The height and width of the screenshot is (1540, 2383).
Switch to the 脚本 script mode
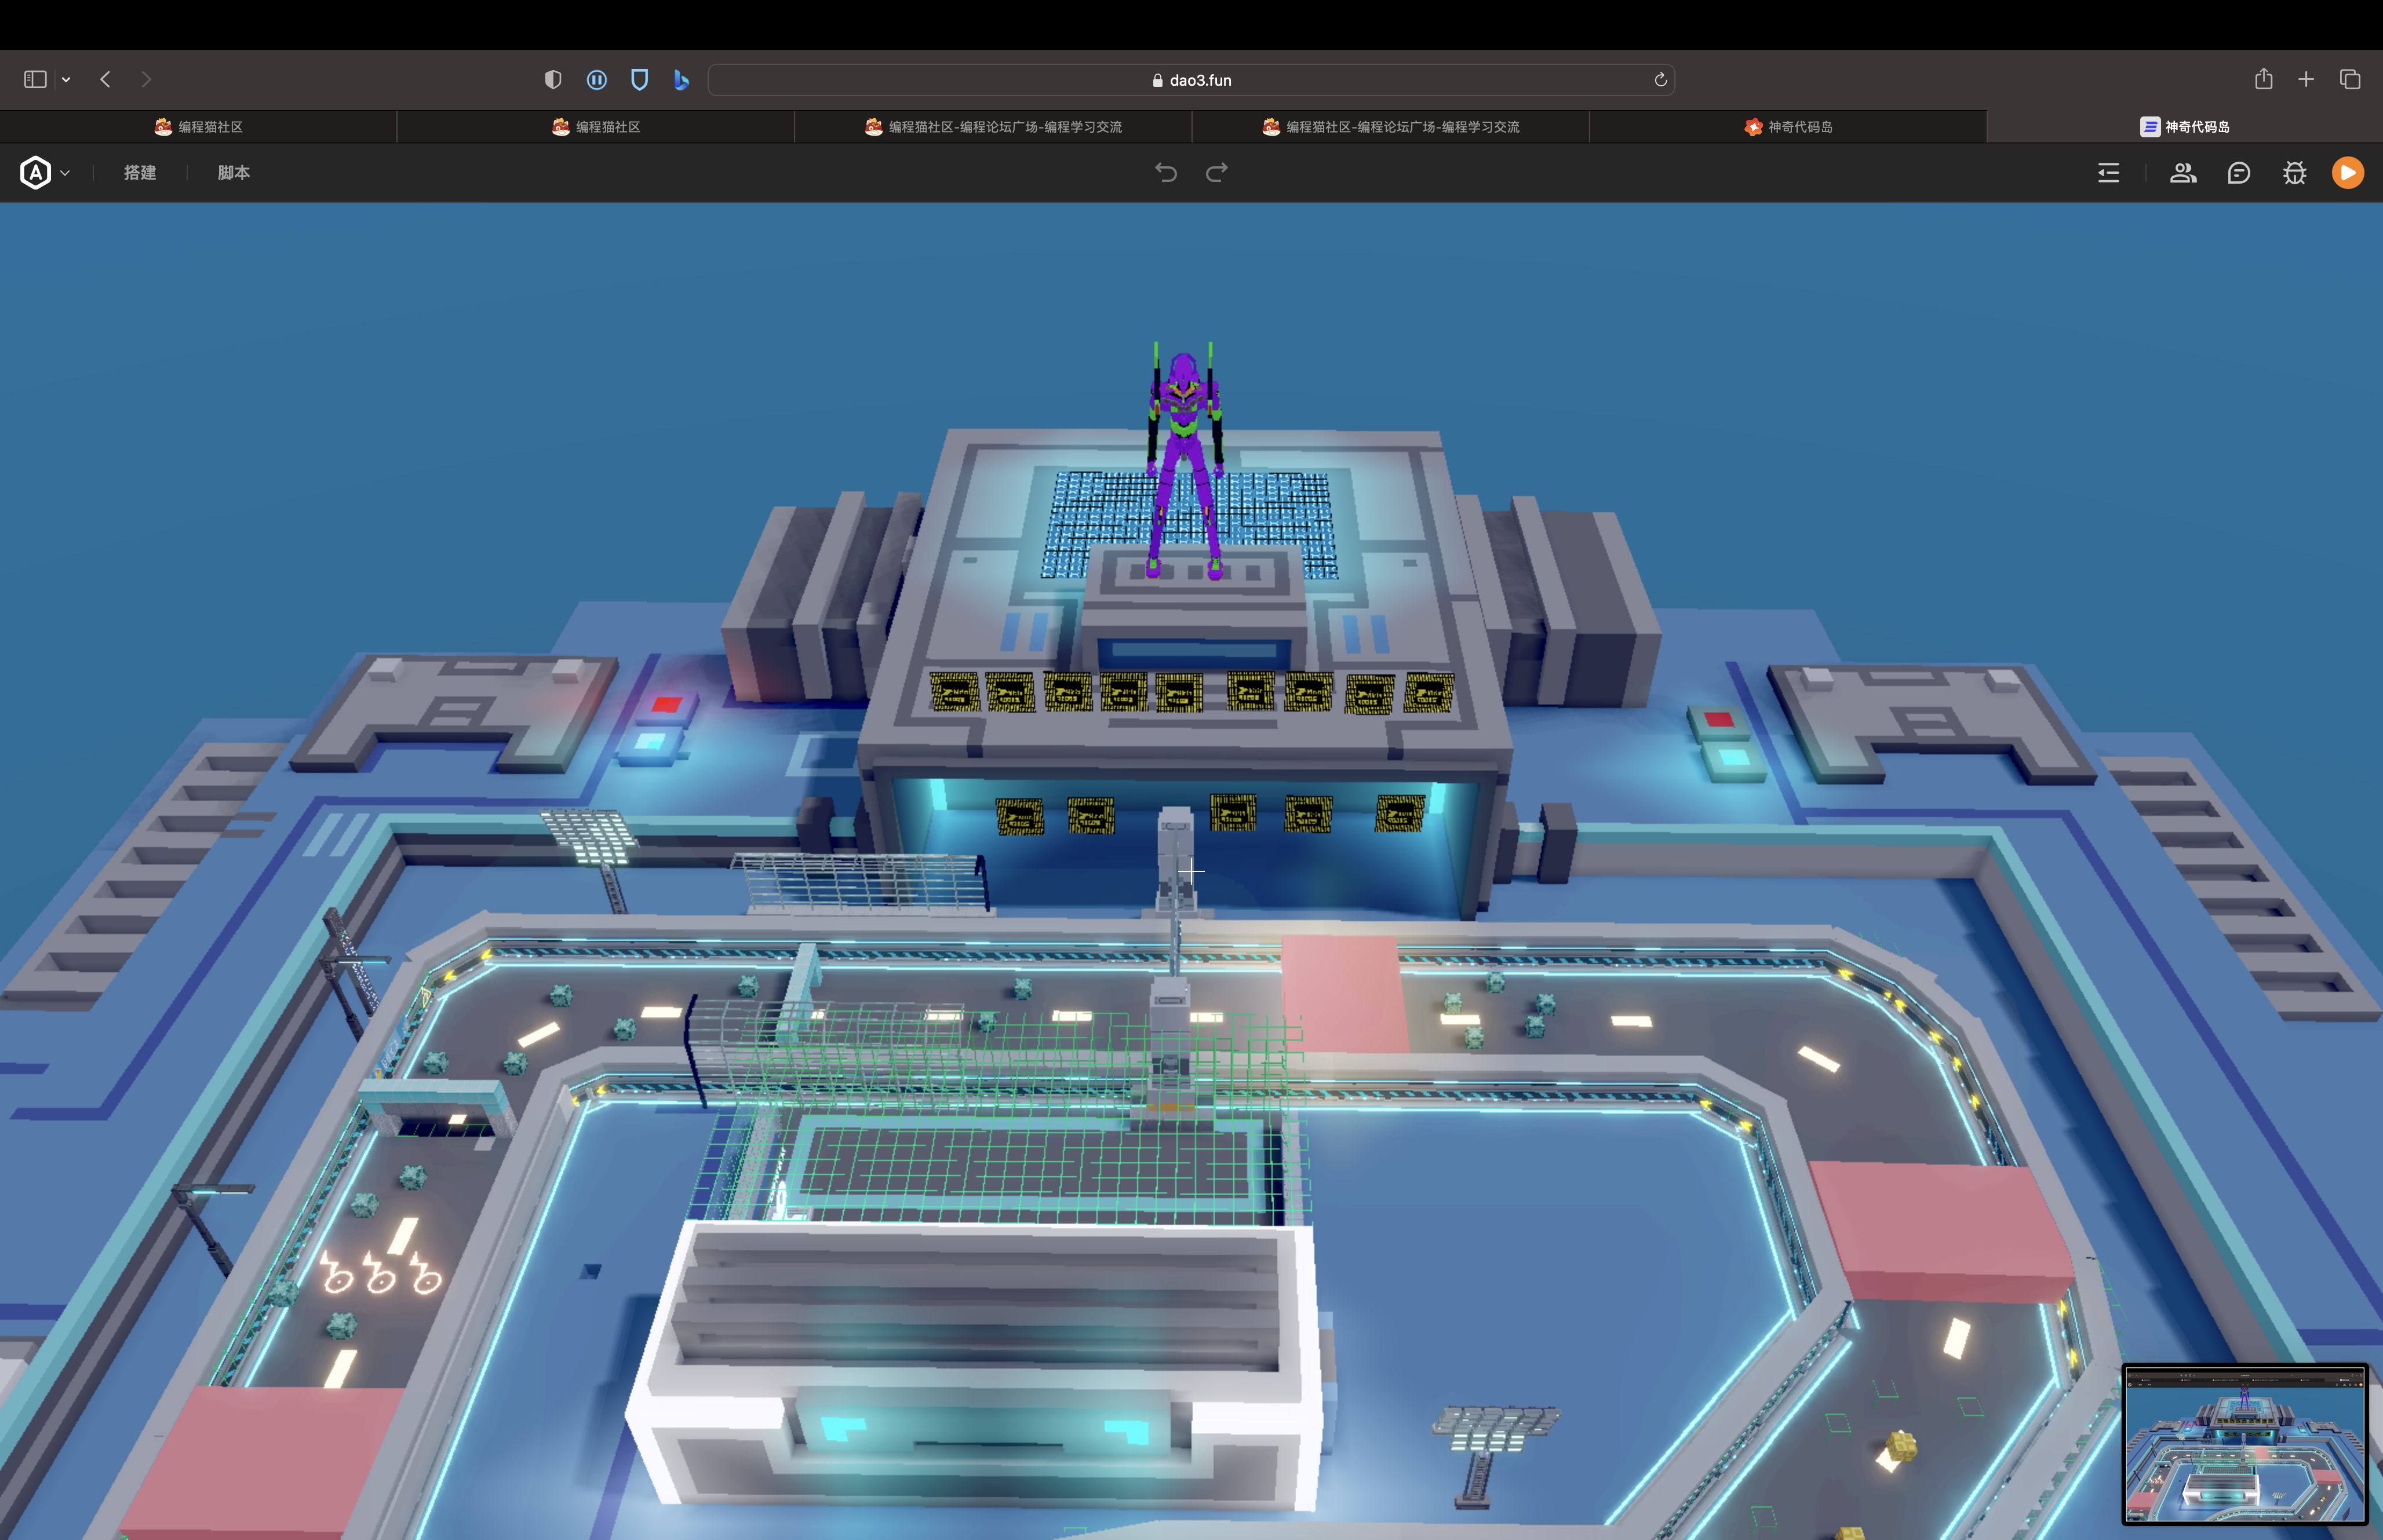point(234,173)
